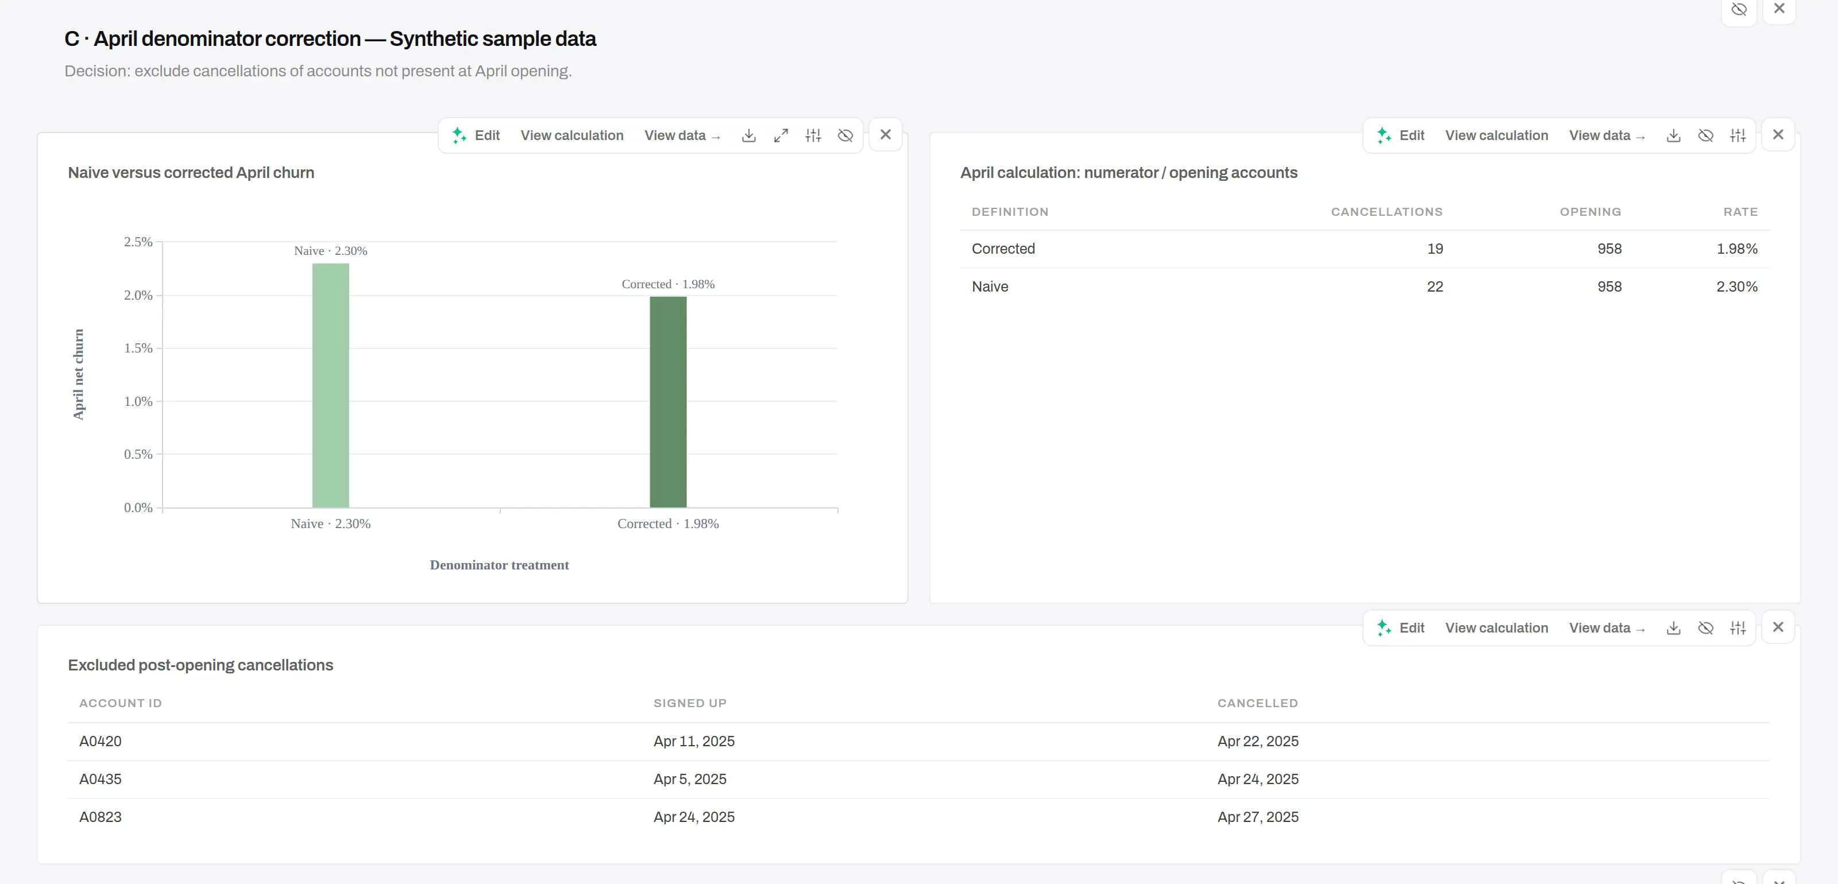This screenshot has width=1838, height=884.
Task: Click the 1.98% rate cell
Action: click(1737, 249)
